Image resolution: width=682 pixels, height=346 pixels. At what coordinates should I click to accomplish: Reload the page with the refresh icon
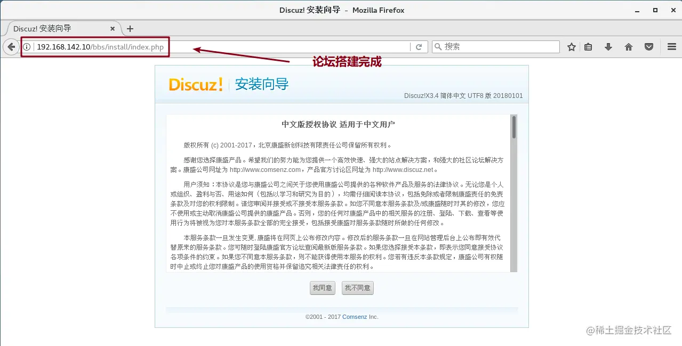pyautogui.click(x=419, y=47)
